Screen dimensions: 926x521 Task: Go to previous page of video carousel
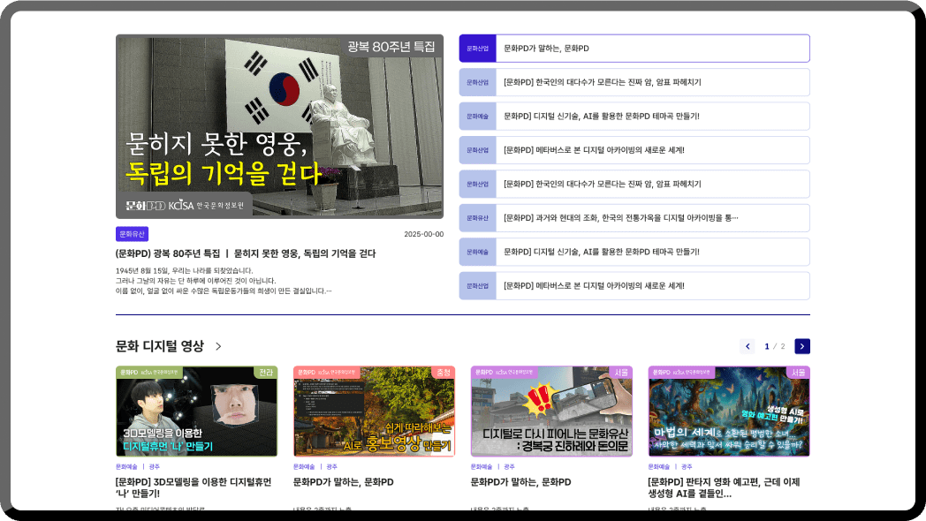tap(747, 346)
